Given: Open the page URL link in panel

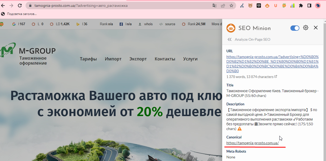Looking at the screenshot, I should 273,64.
